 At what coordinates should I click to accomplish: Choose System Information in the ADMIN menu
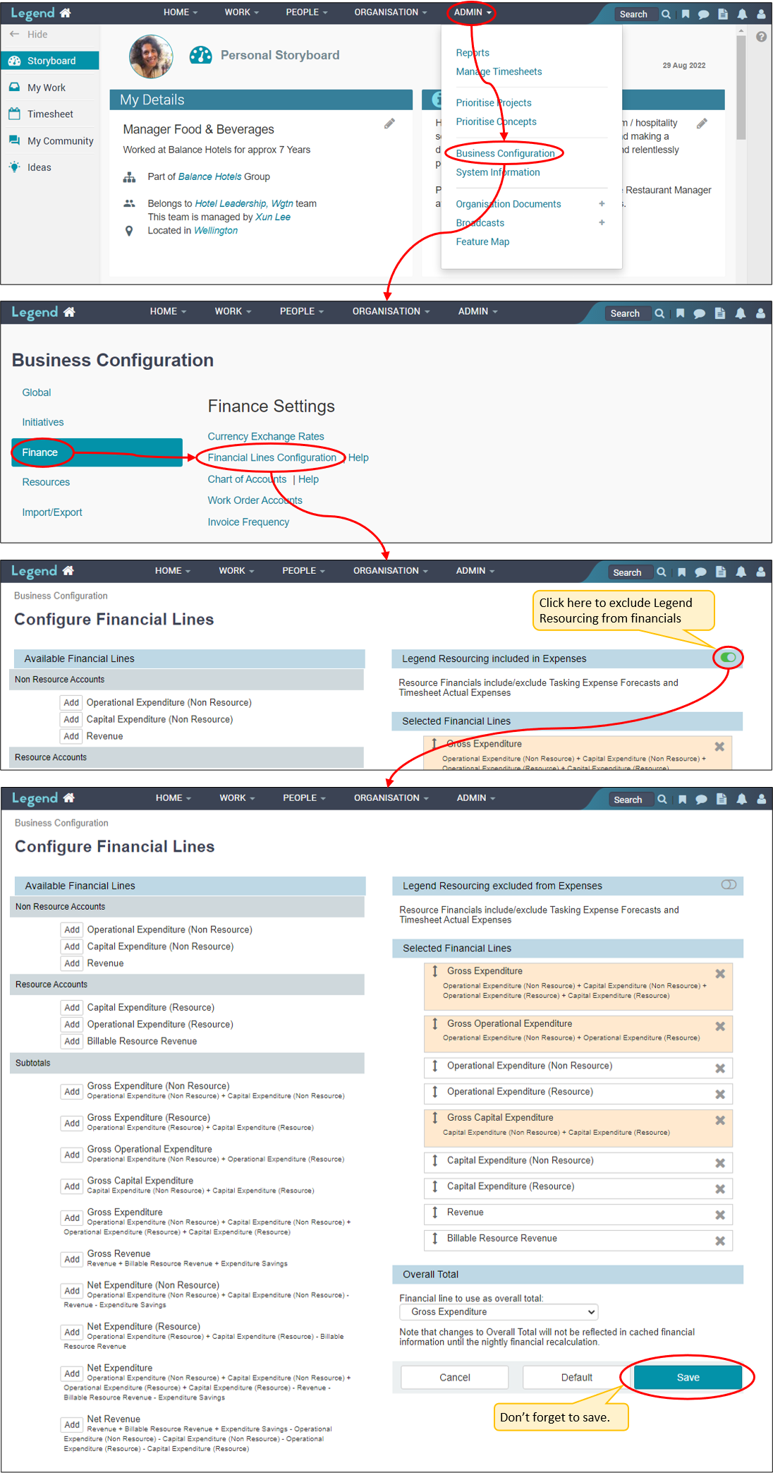pos(498,172)
